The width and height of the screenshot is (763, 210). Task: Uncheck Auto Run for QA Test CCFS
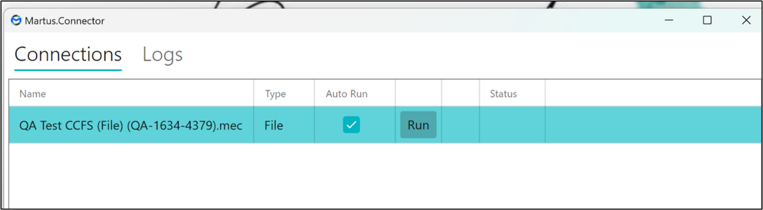(351, 125)
